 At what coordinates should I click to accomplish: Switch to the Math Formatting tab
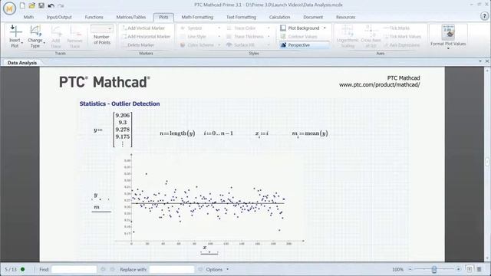pos(197,17)
